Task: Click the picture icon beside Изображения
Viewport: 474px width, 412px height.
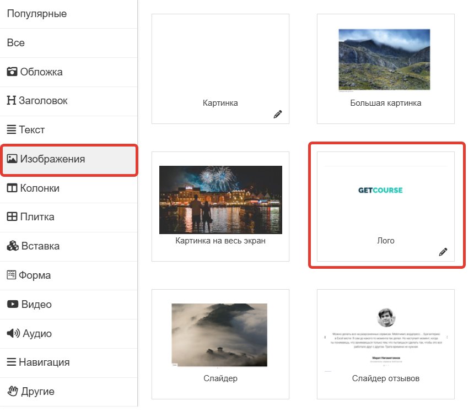Action: [12, 159]
